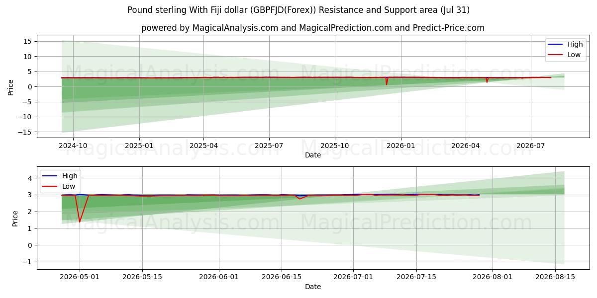Image resolution: width=597 pixels, height=298 pixels.
Task: Click the '2026-06-15' date tick label
Action: [x=282, y=277]
